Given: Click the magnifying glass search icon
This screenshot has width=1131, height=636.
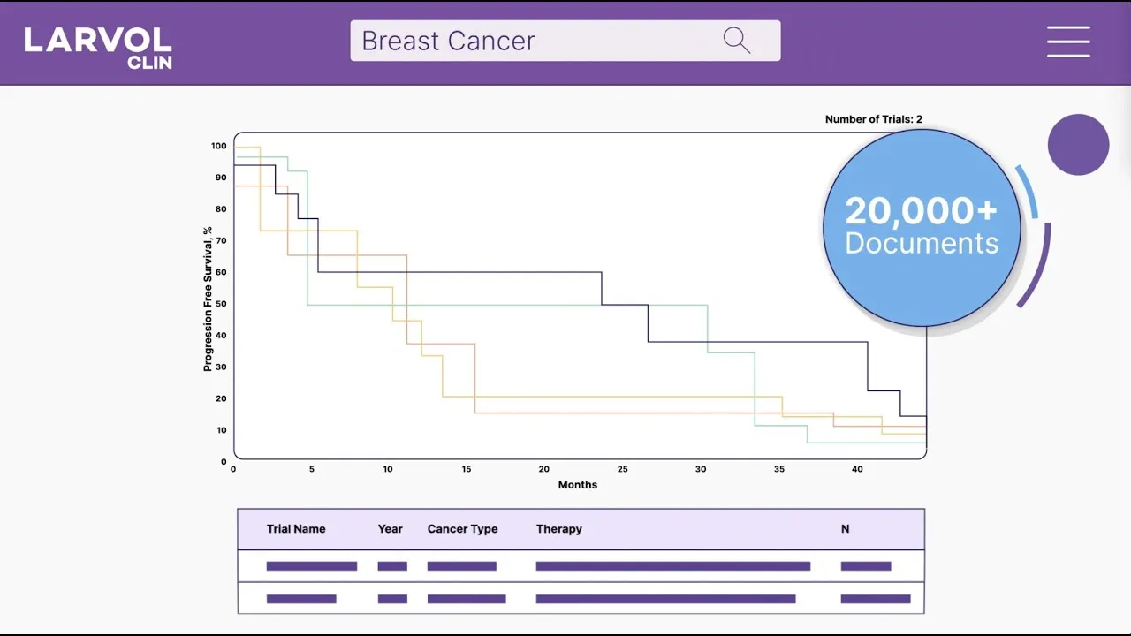Looking at the screenshot, I should [x=736, y=41].
